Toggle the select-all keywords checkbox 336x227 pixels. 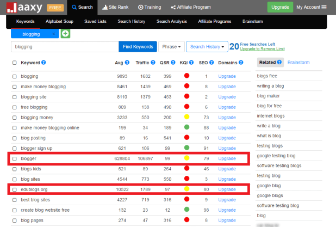[14, 63]
